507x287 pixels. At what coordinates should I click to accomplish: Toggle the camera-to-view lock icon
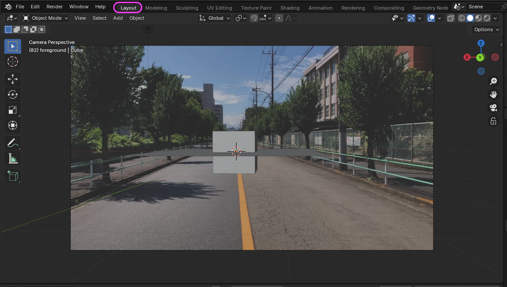tap(493, 121)
